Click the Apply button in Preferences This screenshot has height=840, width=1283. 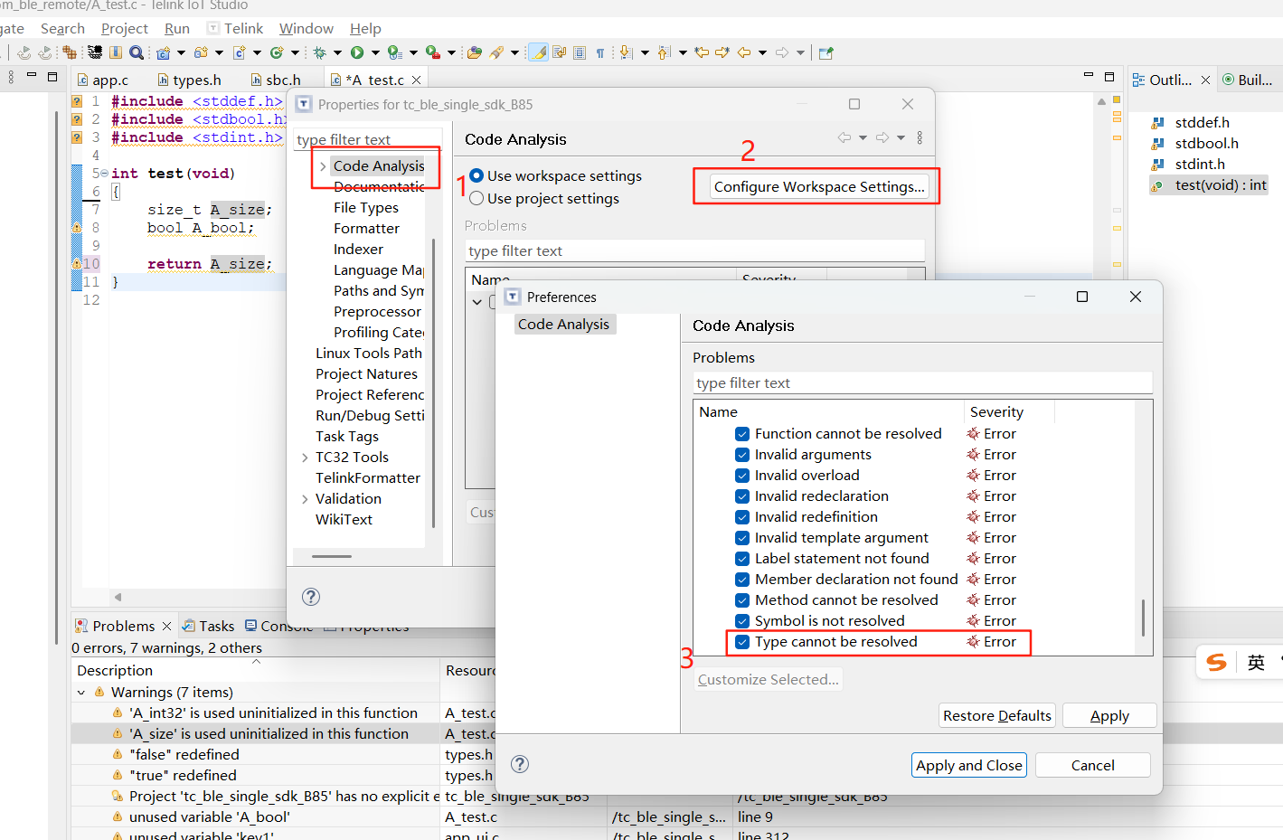tap(1109, 715)
